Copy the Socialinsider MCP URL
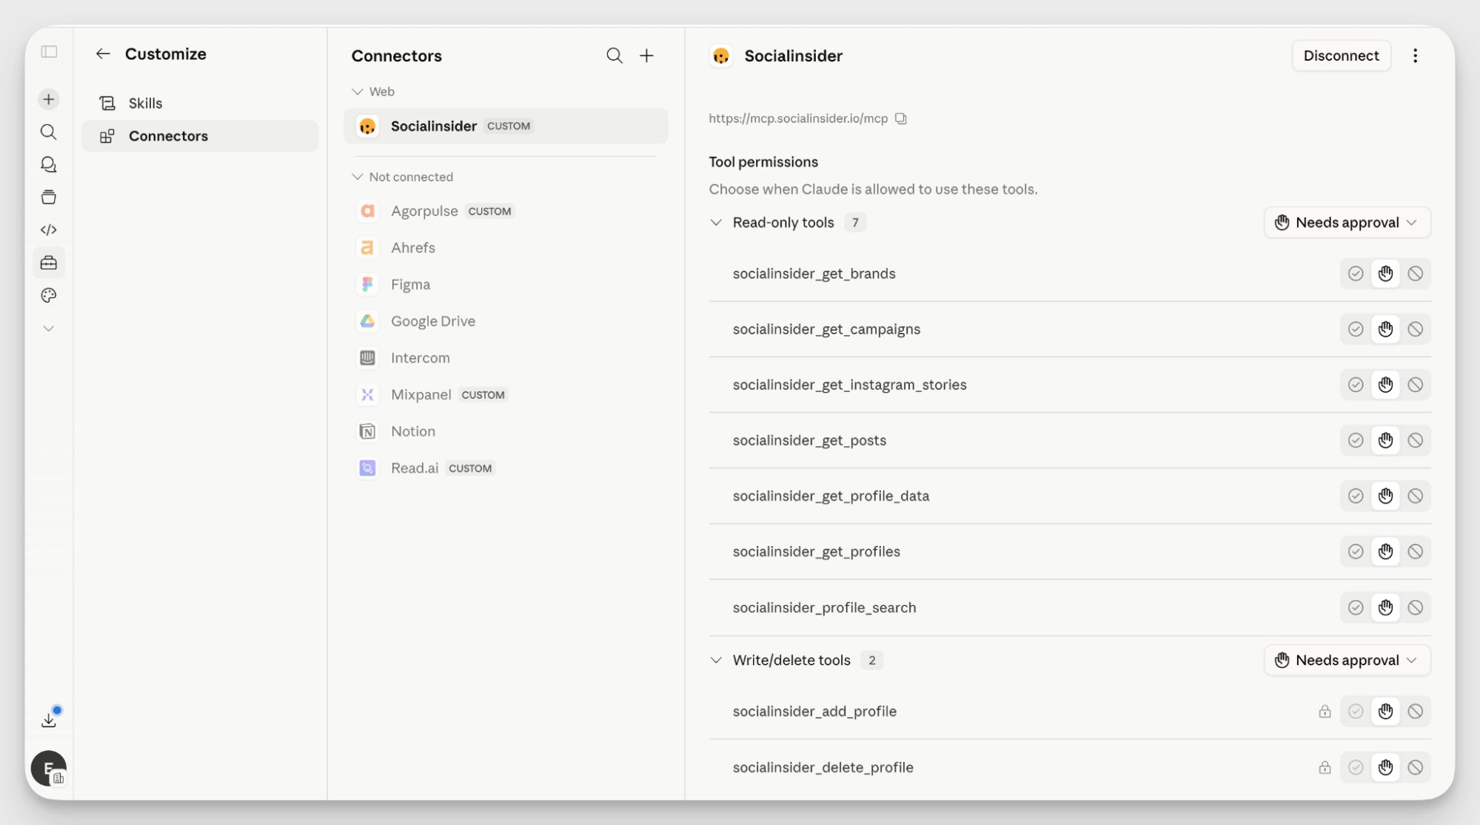Viewport: 1480px width, 825px height. pos(901,118)
